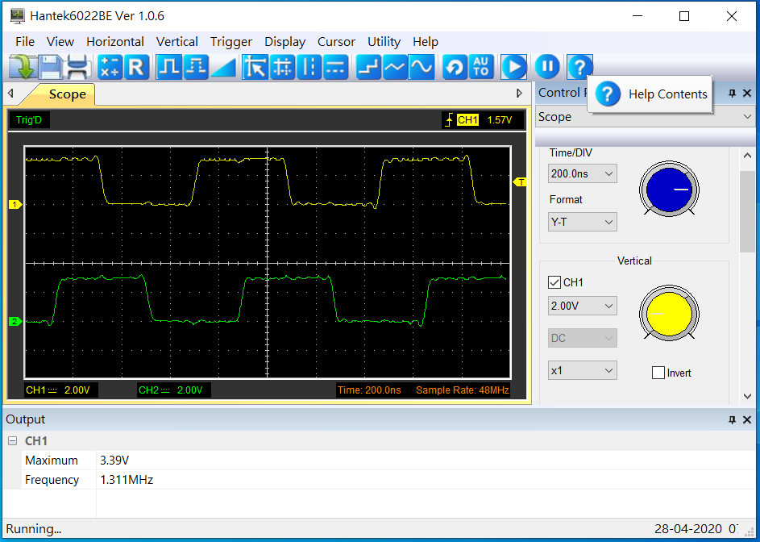Switch to the Scope tab
The width and height of the screenshot is (760, 542).
(x=67, y=94)
